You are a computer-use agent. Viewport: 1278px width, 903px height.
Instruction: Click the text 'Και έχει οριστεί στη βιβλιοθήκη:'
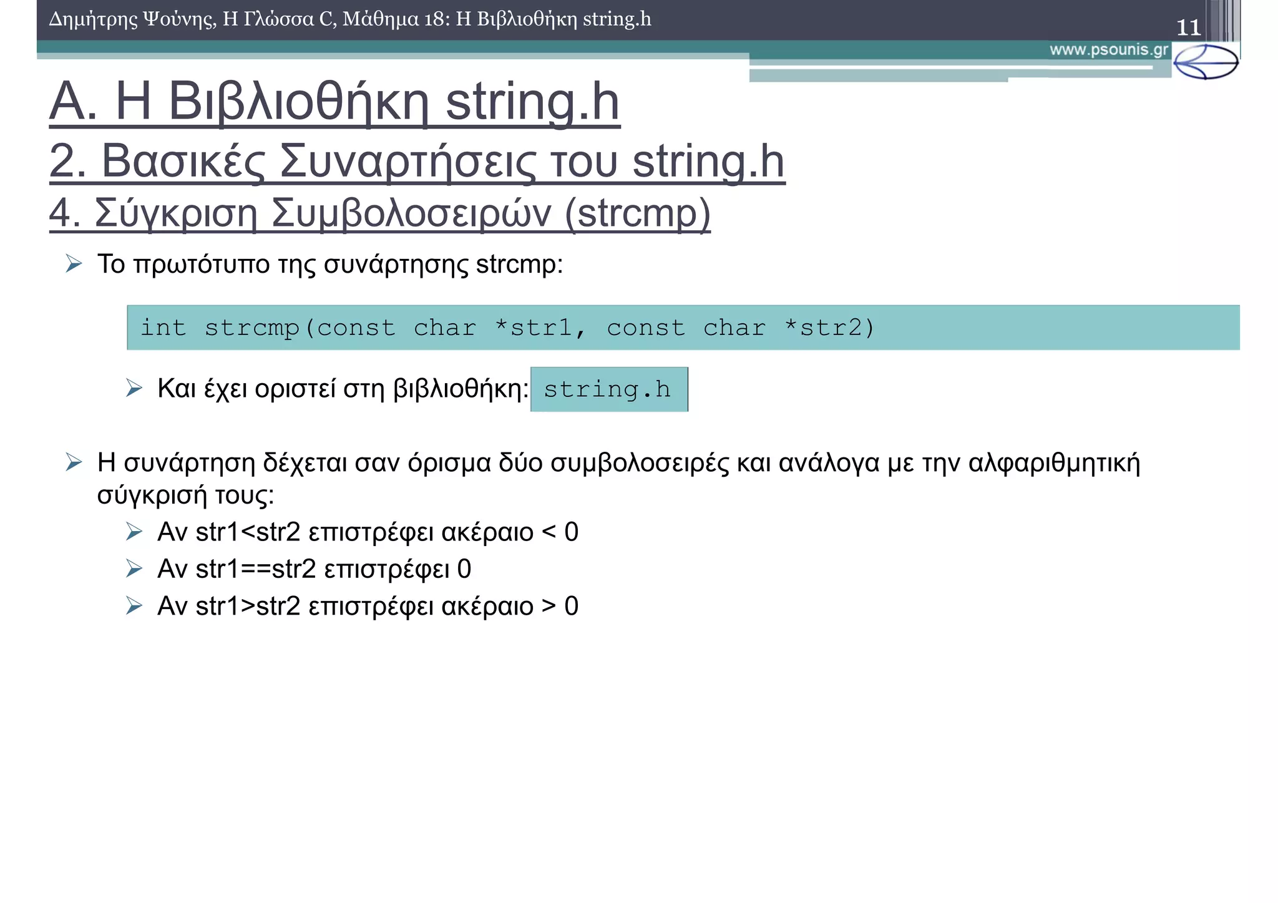pos(343,389)
